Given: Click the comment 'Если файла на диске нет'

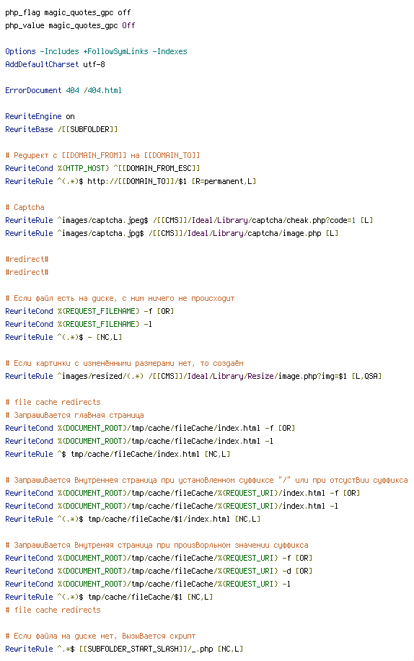Looking at the screenshot, I should (101, 636).
